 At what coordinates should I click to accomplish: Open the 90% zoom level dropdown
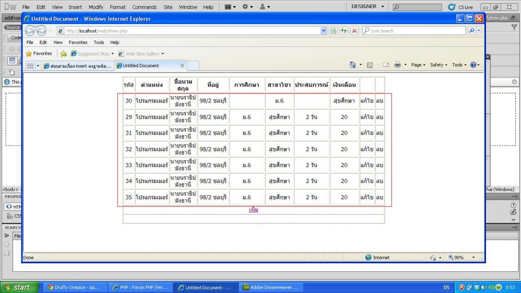click(473, 258)
